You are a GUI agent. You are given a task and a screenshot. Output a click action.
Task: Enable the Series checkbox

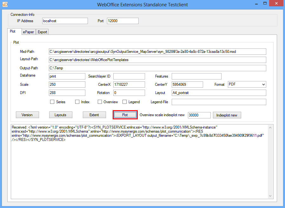[x=52, y=102]
